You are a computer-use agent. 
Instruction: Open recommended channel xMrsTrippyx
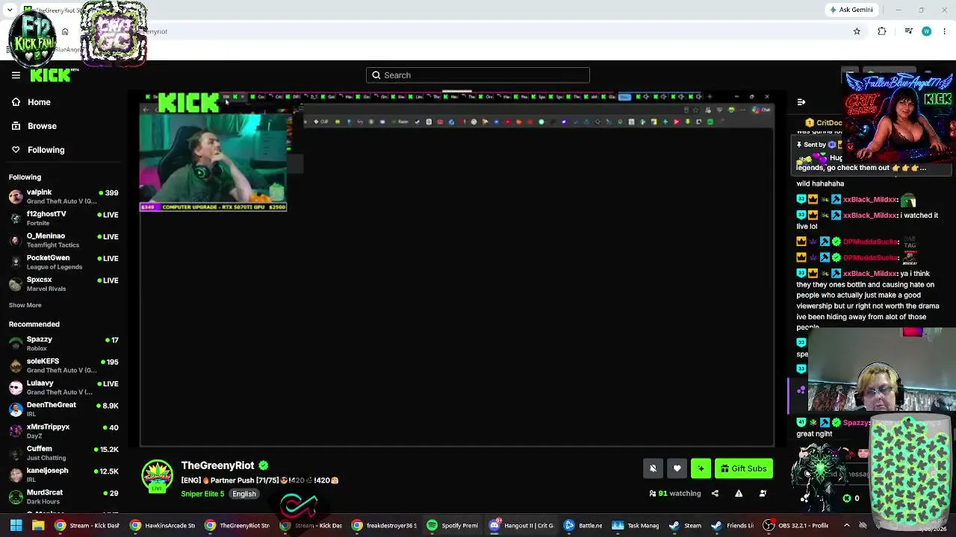pos(63,431)
